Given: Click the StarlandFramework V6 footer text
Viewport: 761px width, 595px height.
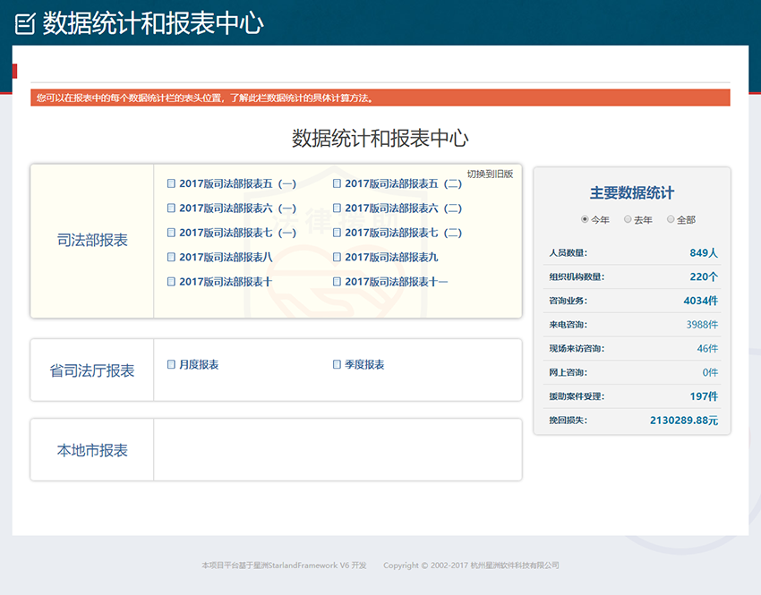Looking at the screenshot, I should [284, 565].
